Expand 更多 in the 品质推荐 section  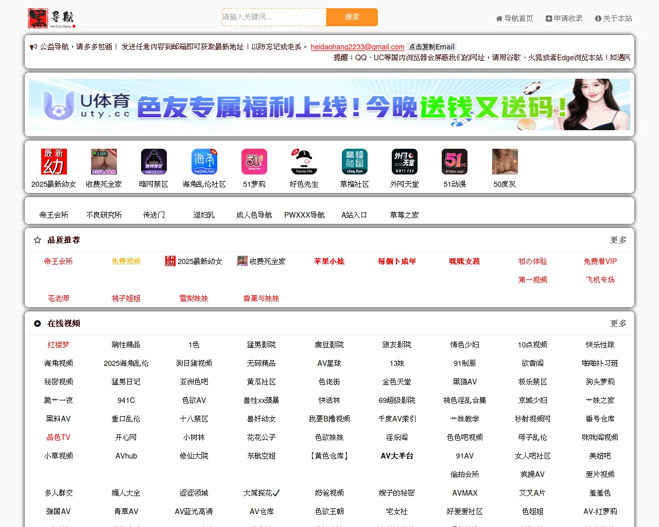(618, 240)
